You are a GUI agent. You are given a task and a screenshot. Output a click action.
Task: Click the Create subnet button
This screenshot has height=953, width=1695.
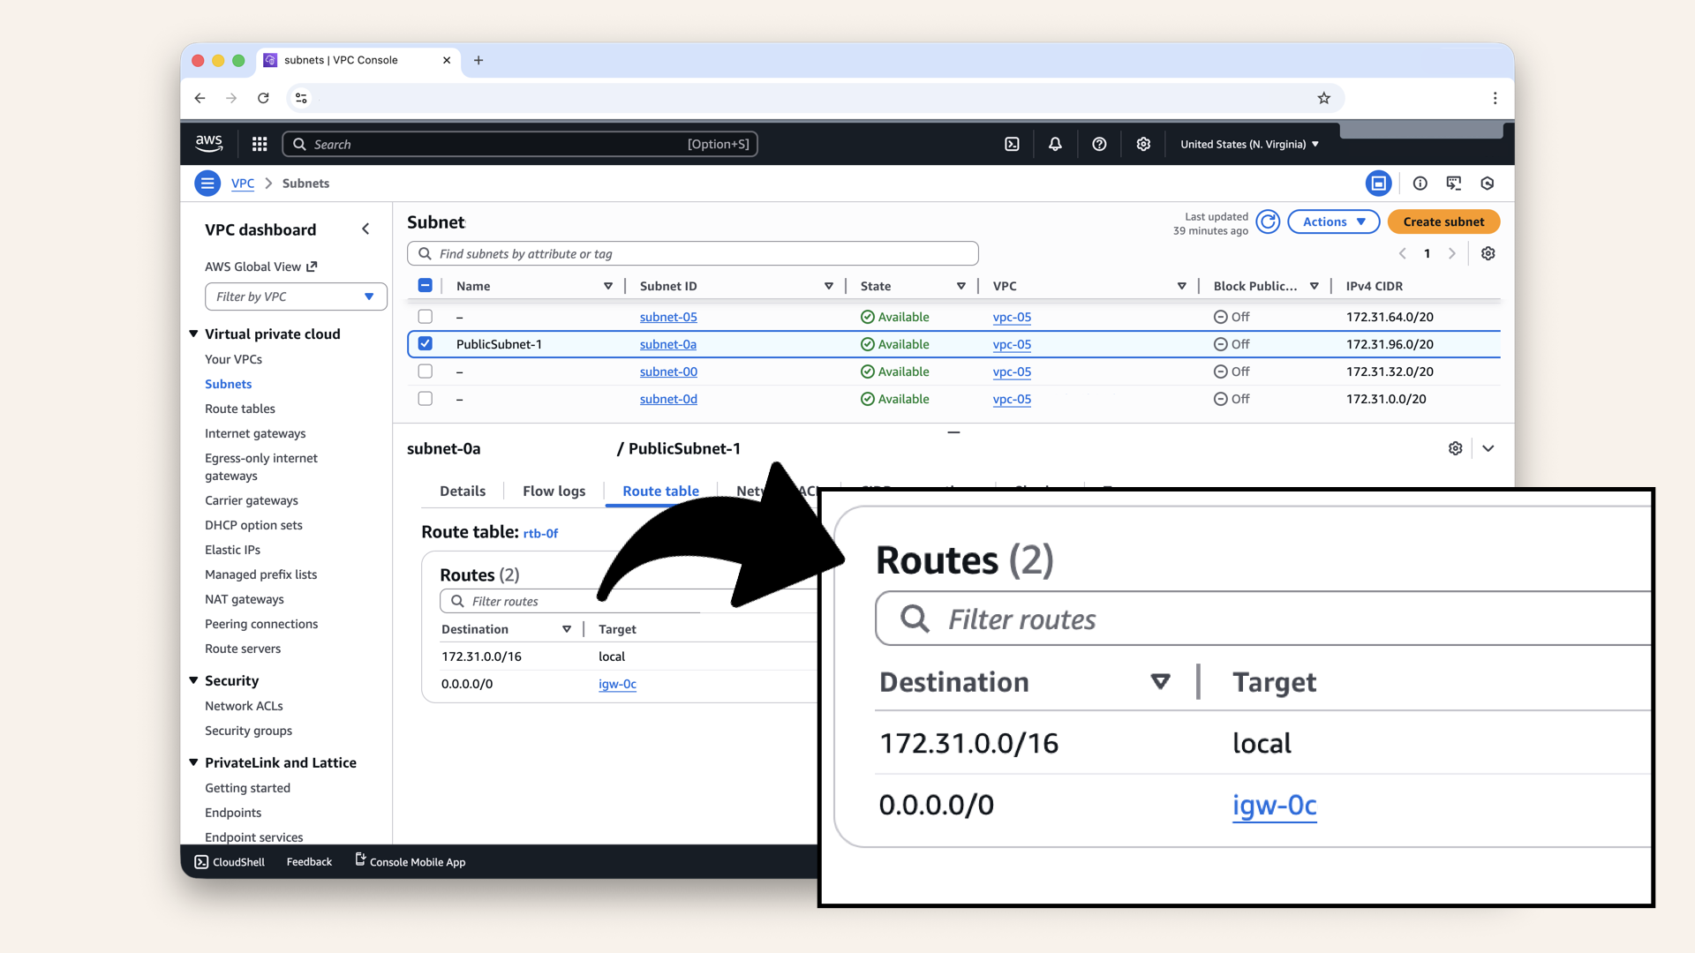coord(1443,221)
